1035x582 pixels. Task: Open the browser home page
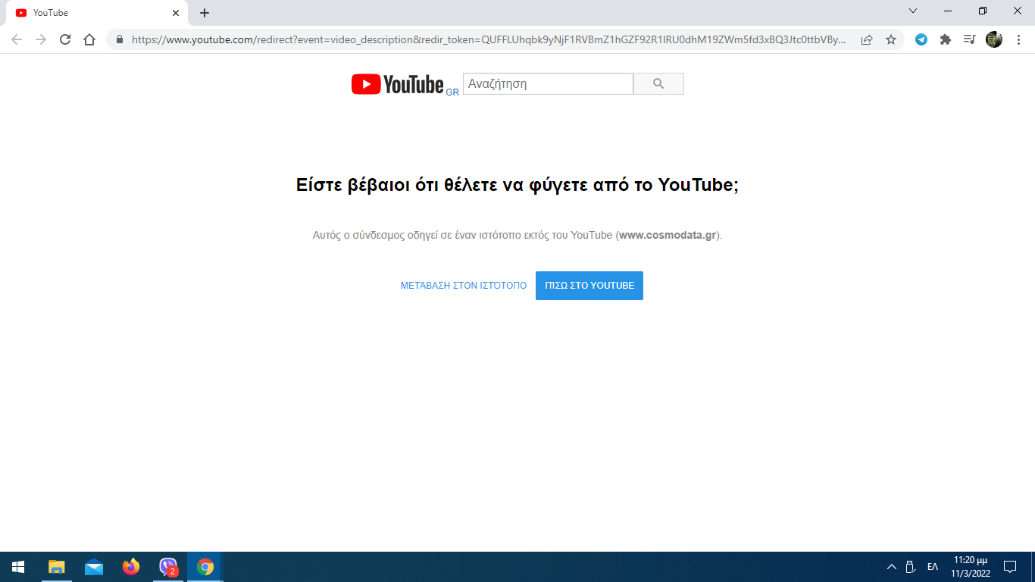click(x=89, y=39)
